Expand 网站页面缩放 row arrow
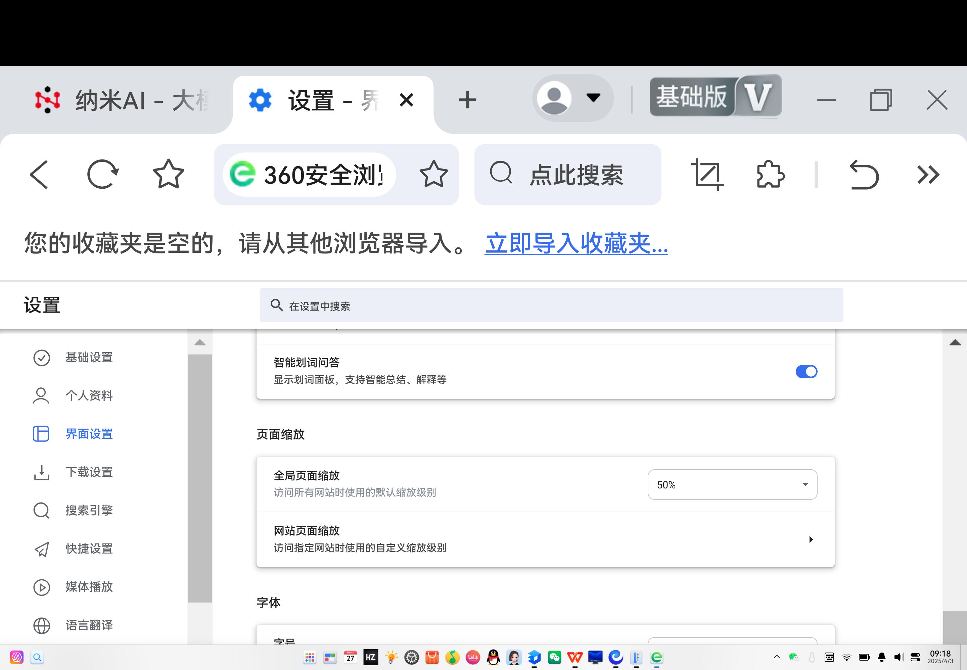 811,539
